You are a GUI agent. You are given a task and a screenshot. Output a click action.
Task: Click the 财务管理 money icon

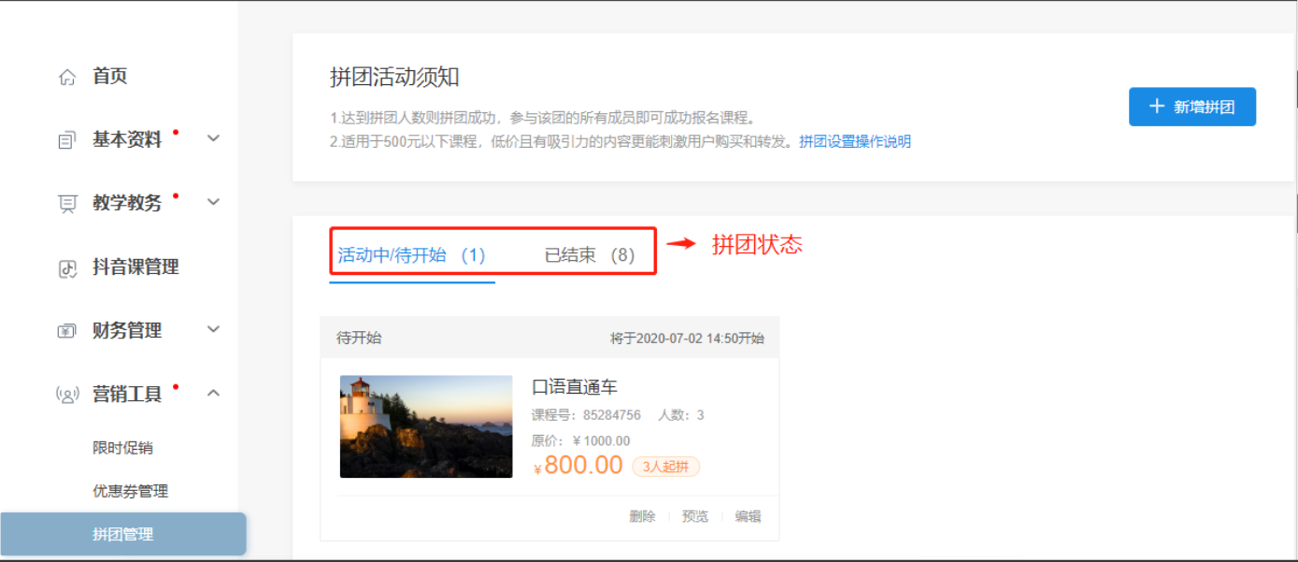67,331
